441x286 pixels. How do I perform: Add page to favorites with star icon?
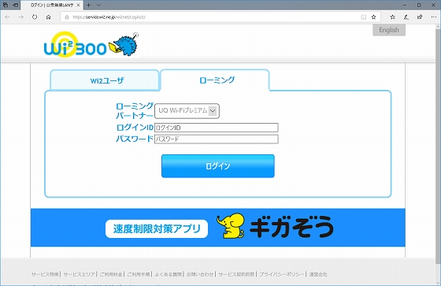(x=374, y=17)
